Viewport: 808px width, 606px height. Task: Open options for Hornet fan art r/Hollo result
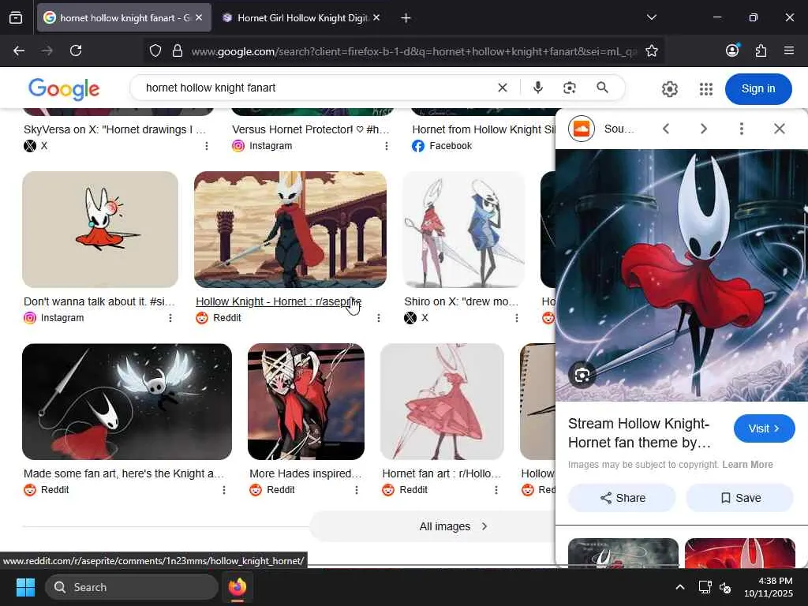pos(496,490)
